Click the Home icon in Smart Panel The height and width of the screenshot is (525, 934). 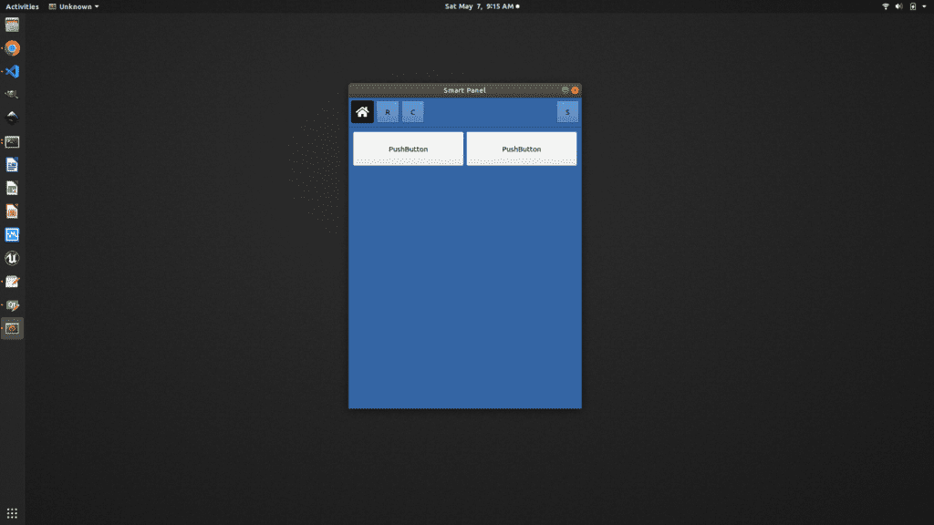click(x=362, y=112)
